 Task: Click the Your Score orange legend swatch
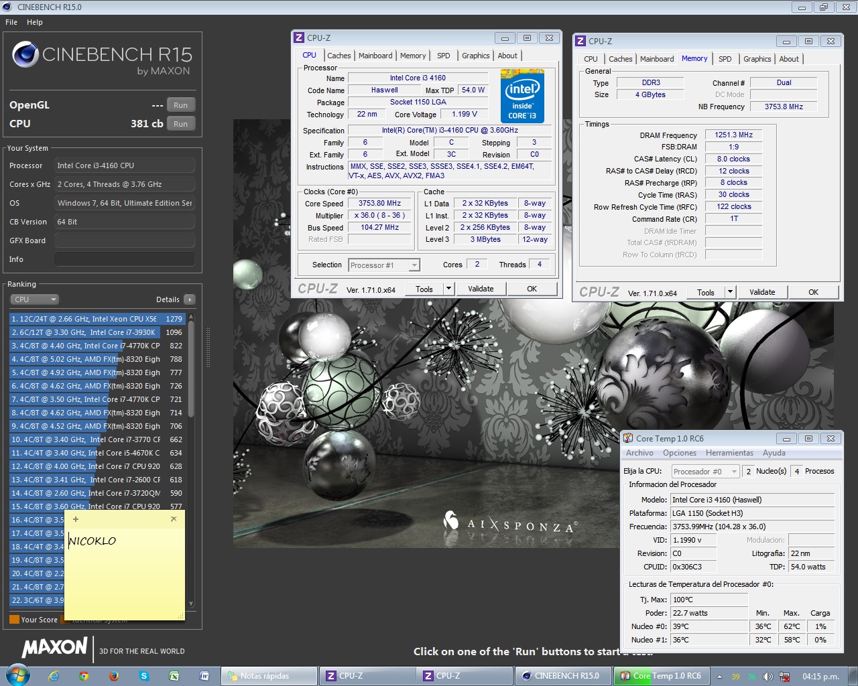[x=15, y=620]
